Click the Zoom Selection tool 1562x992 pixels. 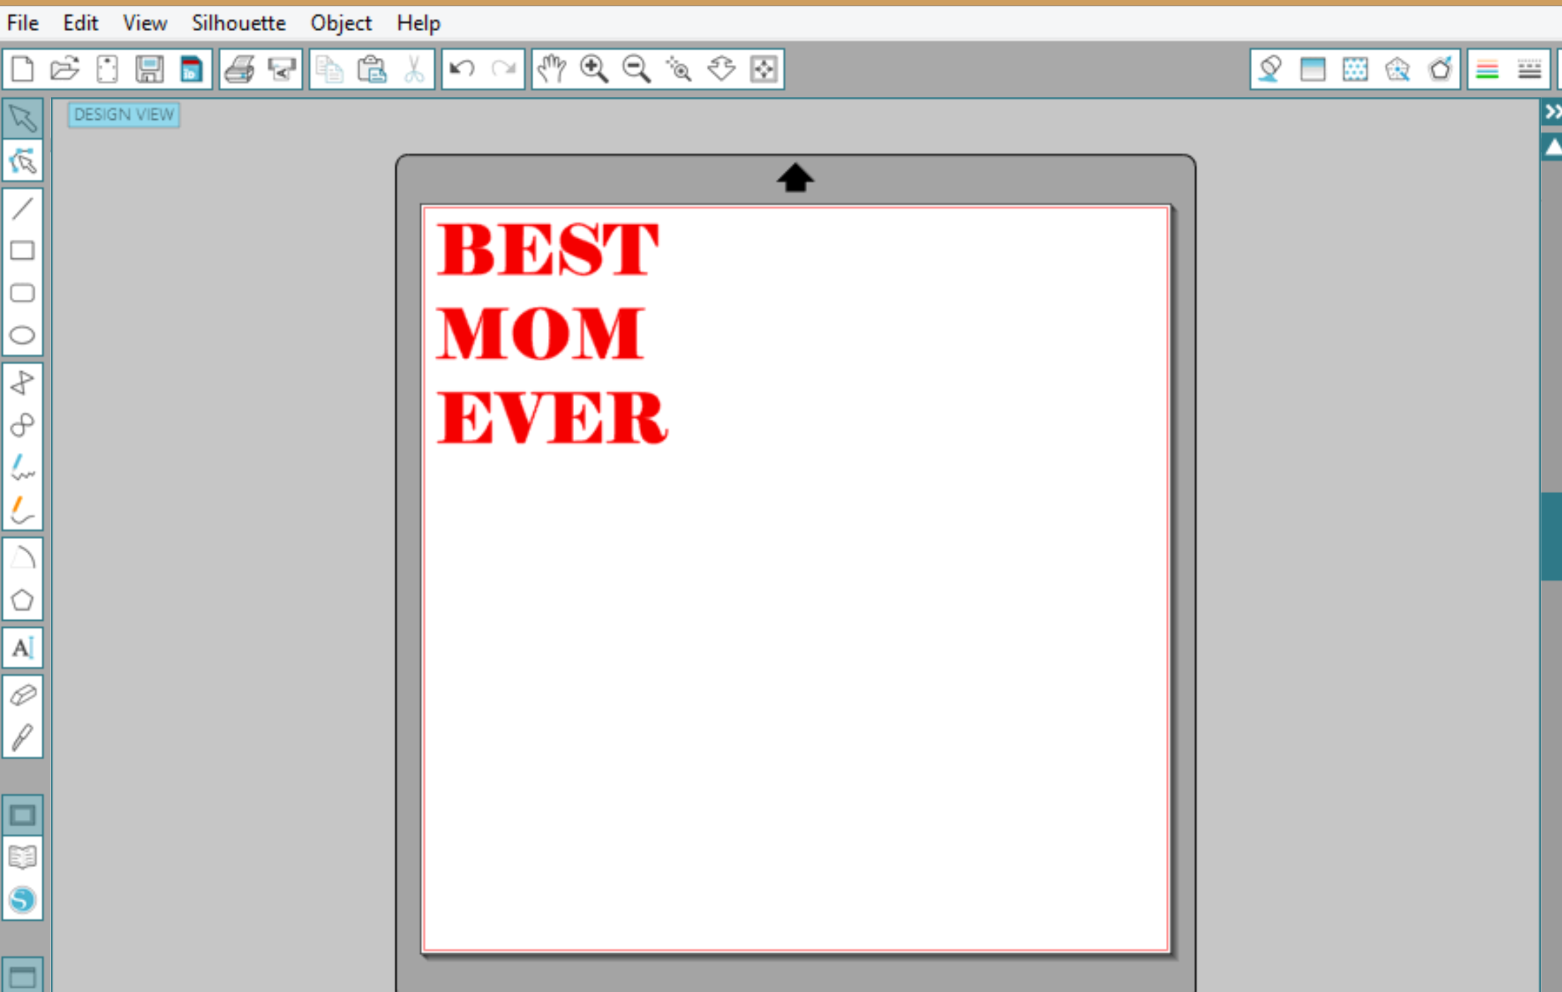(679, 69)
